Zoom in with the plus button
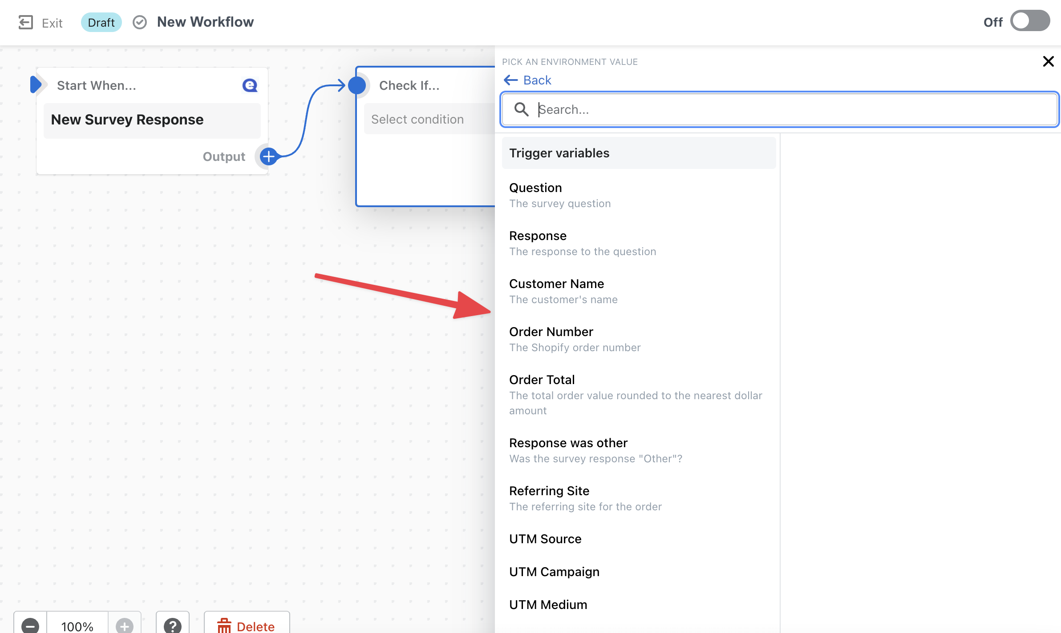Image resolution: width=1061 pixels, height=633 pixels. (x=125, y=625)
